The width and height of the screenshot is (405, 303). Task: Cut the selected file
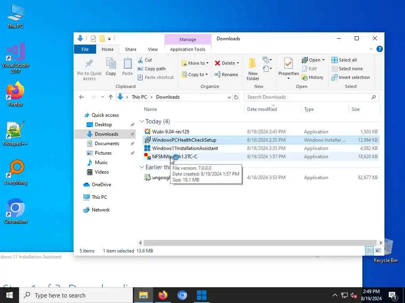pos(145,60)
